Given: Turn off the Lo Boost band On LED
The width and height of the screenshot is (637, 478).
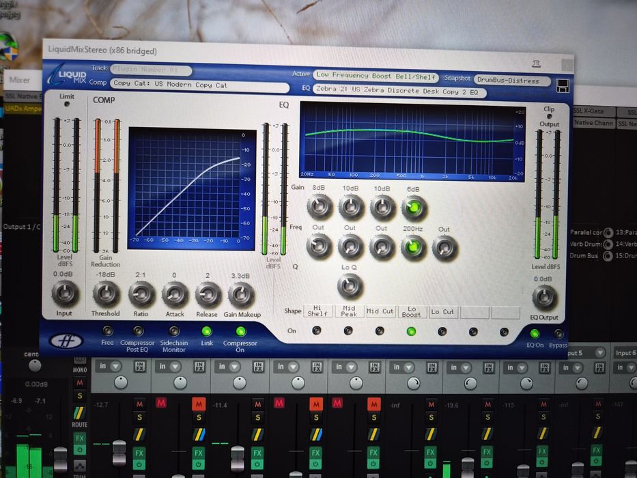Looking at the screenshot, I should [x=411, y=332].
